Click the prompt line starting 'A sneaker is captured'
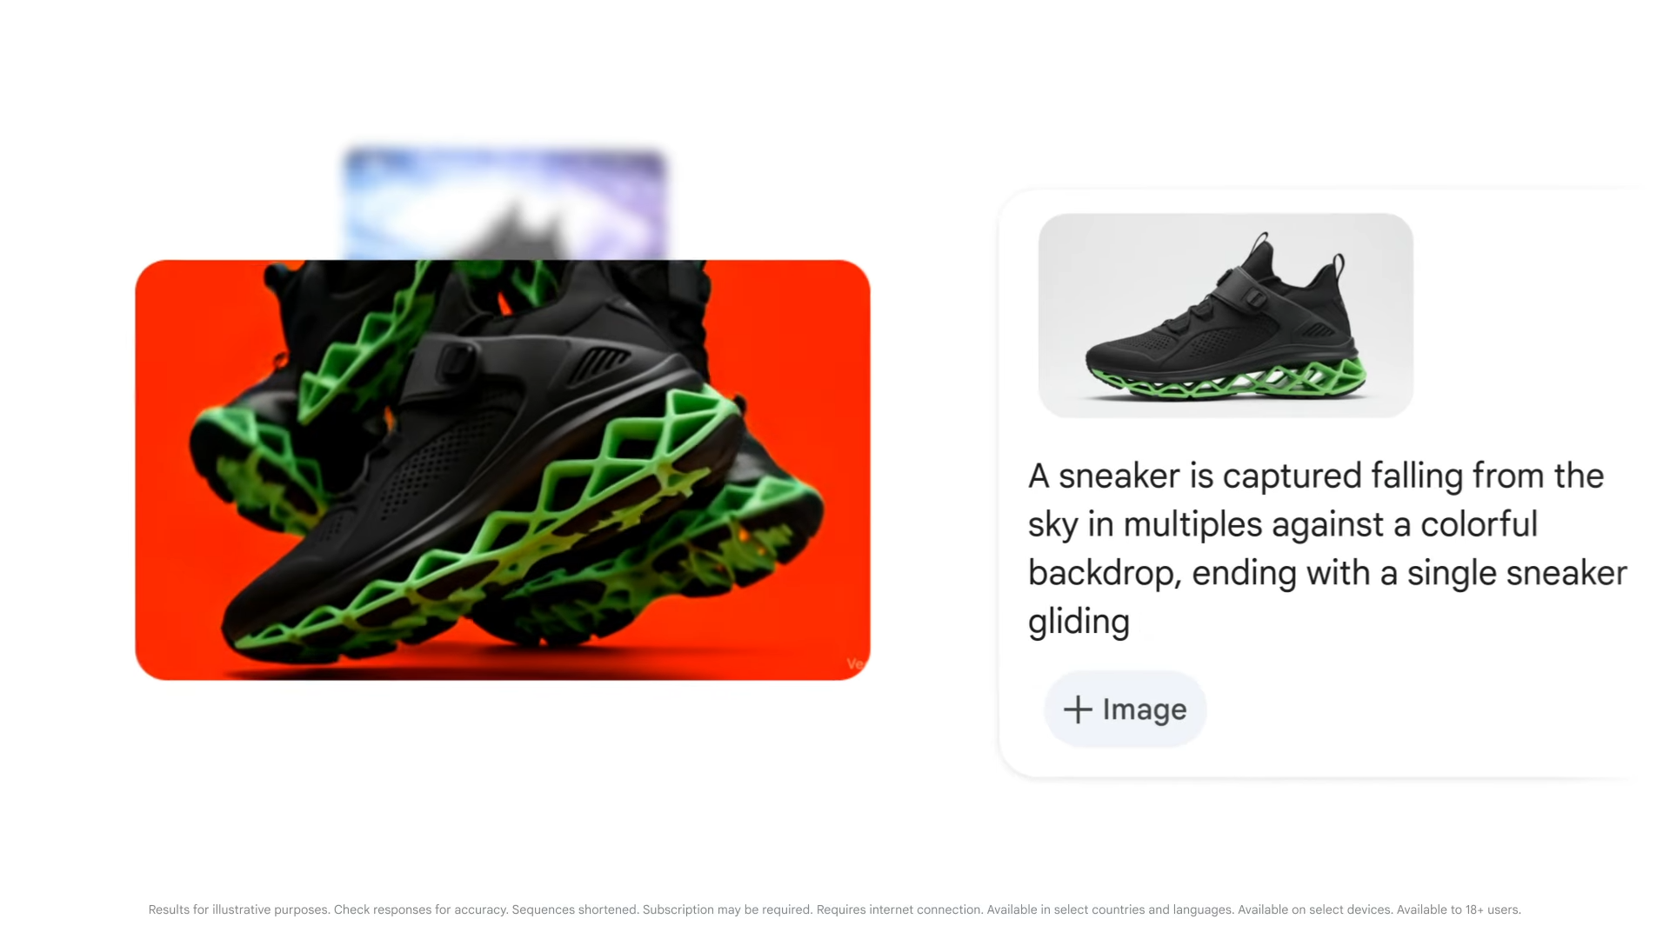 point(1316,476)
